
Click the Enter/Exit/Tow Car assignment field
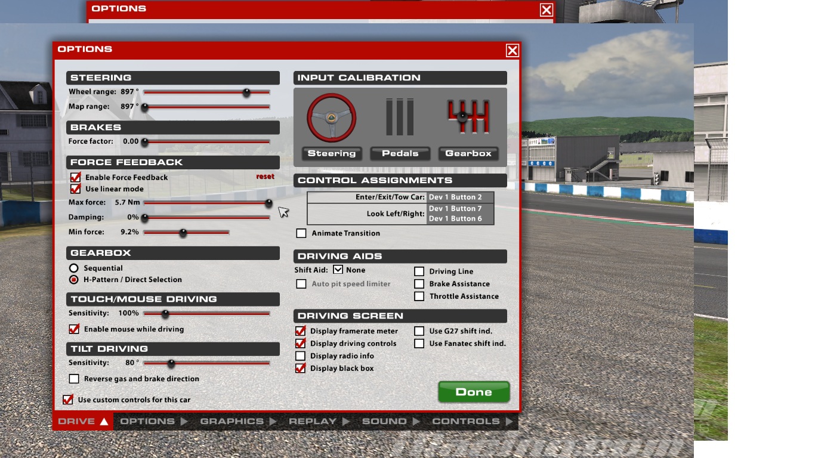tap(460, 197)
